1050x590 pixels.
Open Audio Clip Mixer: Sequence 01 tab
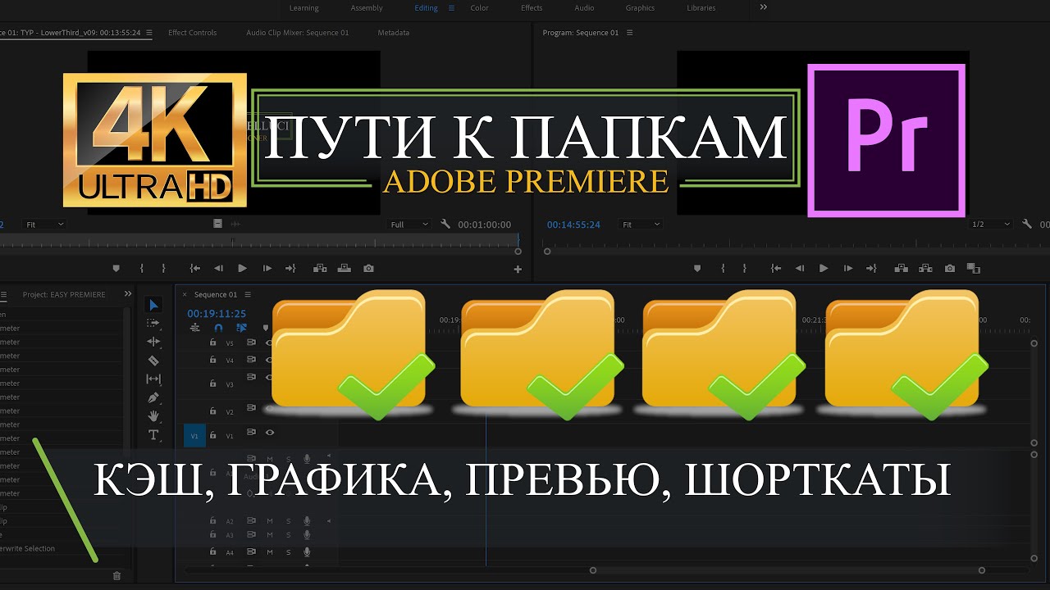[298, 33]
